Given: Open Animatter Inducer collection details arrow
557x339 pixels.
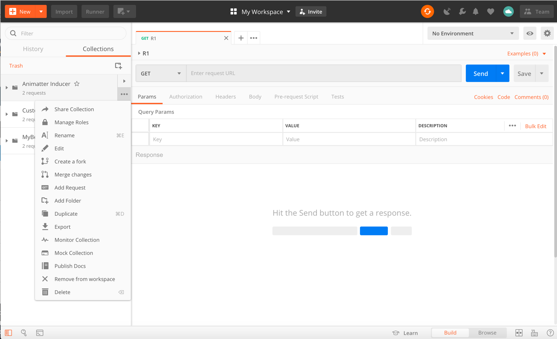Looking at the screenshot, I should click(124, 81).
